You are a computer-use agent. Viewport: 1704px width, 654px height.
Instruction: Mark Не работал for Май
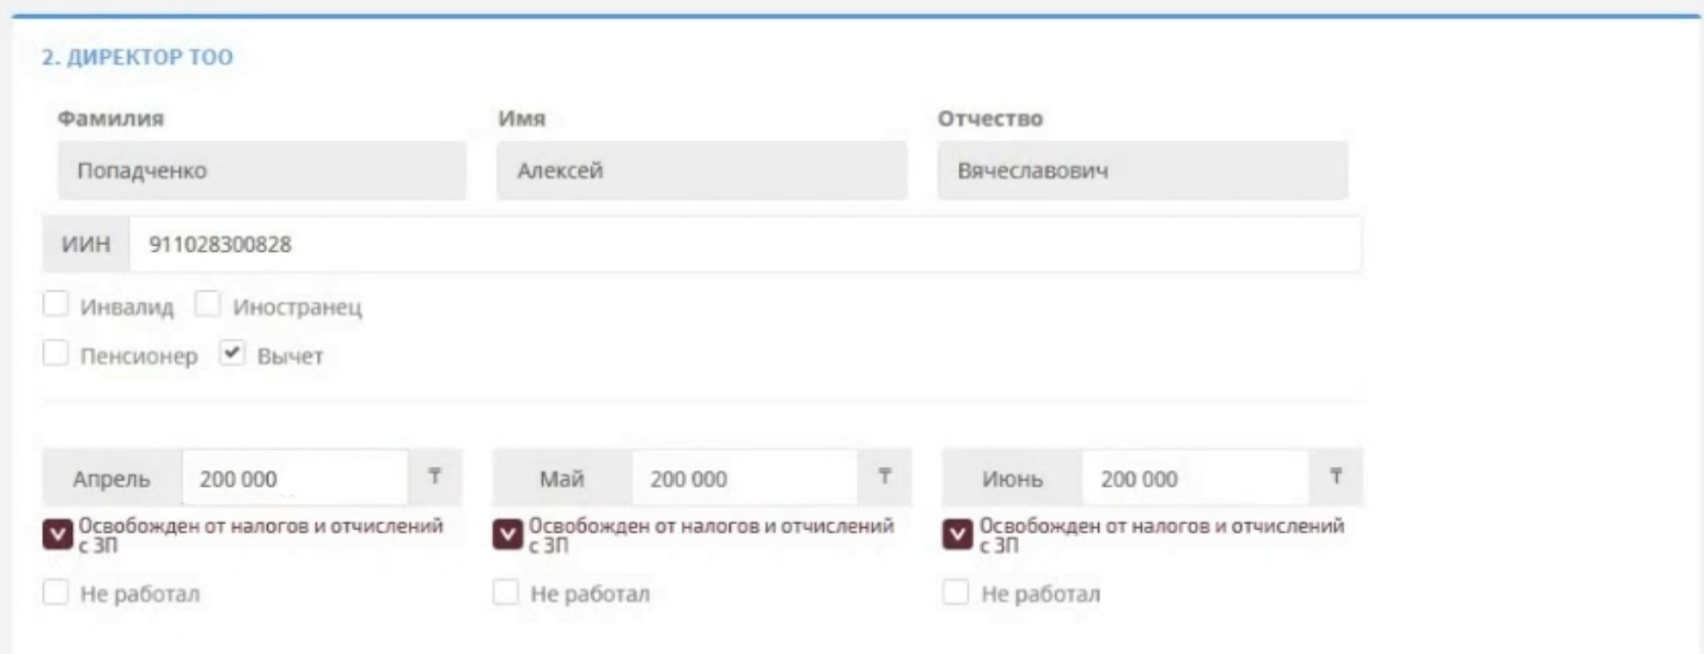click(x=505, y=593)
